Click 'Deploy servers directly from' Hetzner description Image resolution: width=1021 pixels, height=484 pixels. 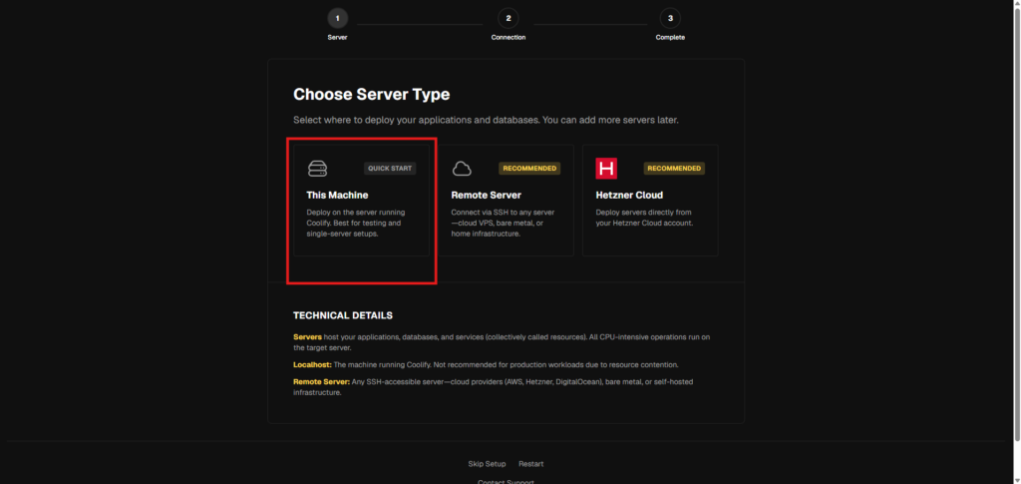pos(645,218)
